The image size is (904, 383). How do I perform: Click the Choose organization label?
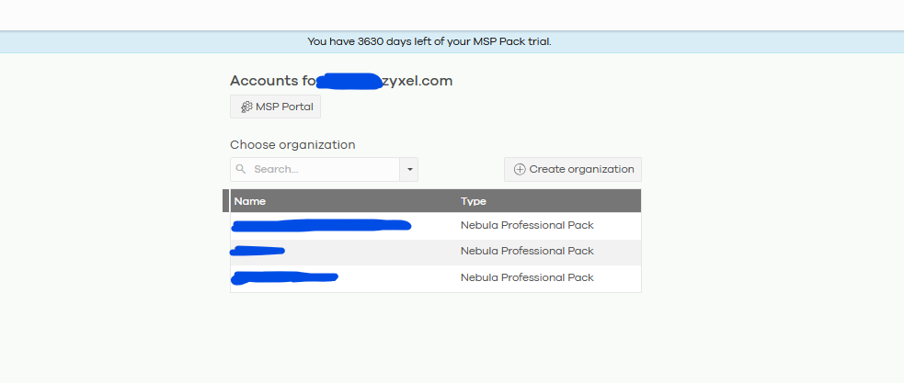coord(292,144)
